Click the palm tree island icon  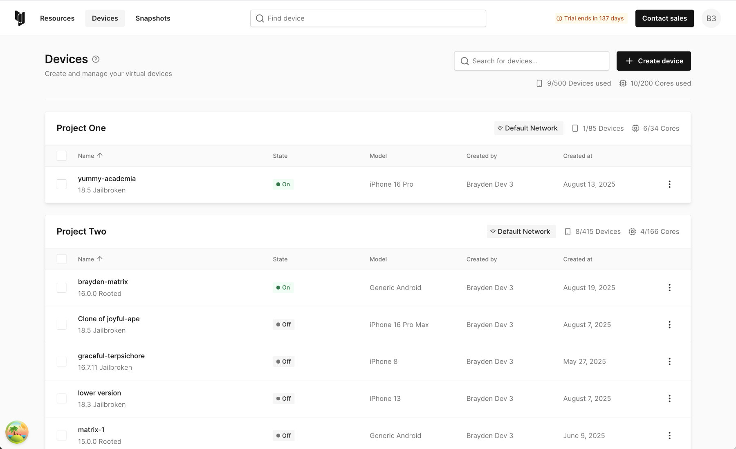pyautogui.click(x=17, y=432)
